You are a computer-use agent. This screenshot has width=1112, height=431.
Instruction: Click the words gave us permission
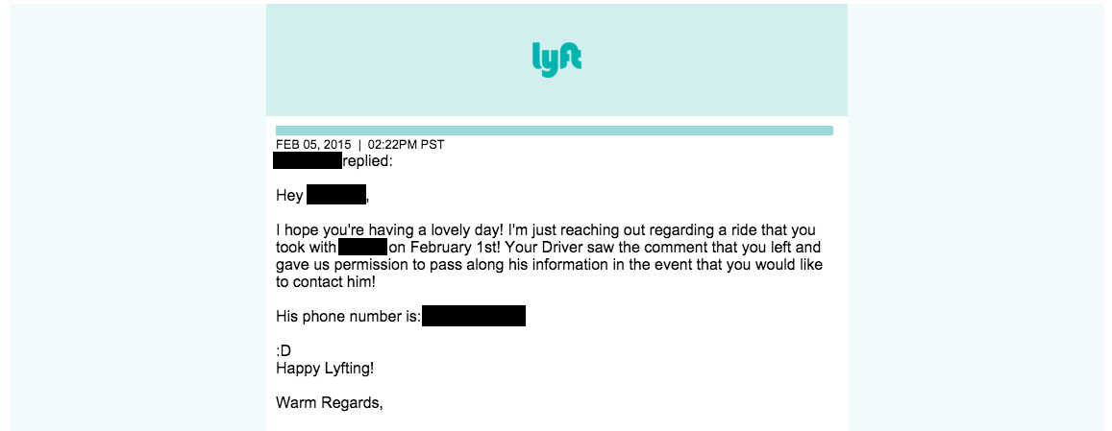(x=335, y=265)
